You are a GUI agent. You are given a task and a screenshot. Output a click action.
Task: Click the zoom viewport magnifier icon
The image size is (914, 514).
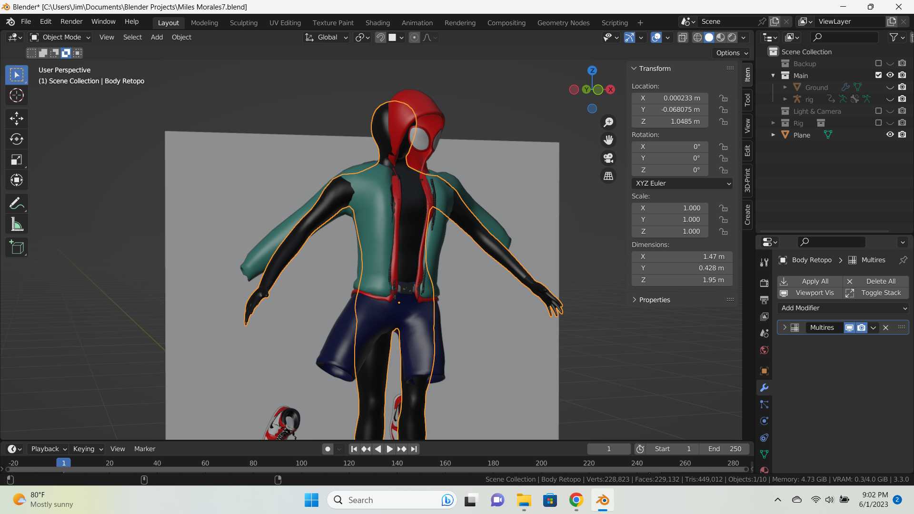pyautogui.click(x=608, y=122)
